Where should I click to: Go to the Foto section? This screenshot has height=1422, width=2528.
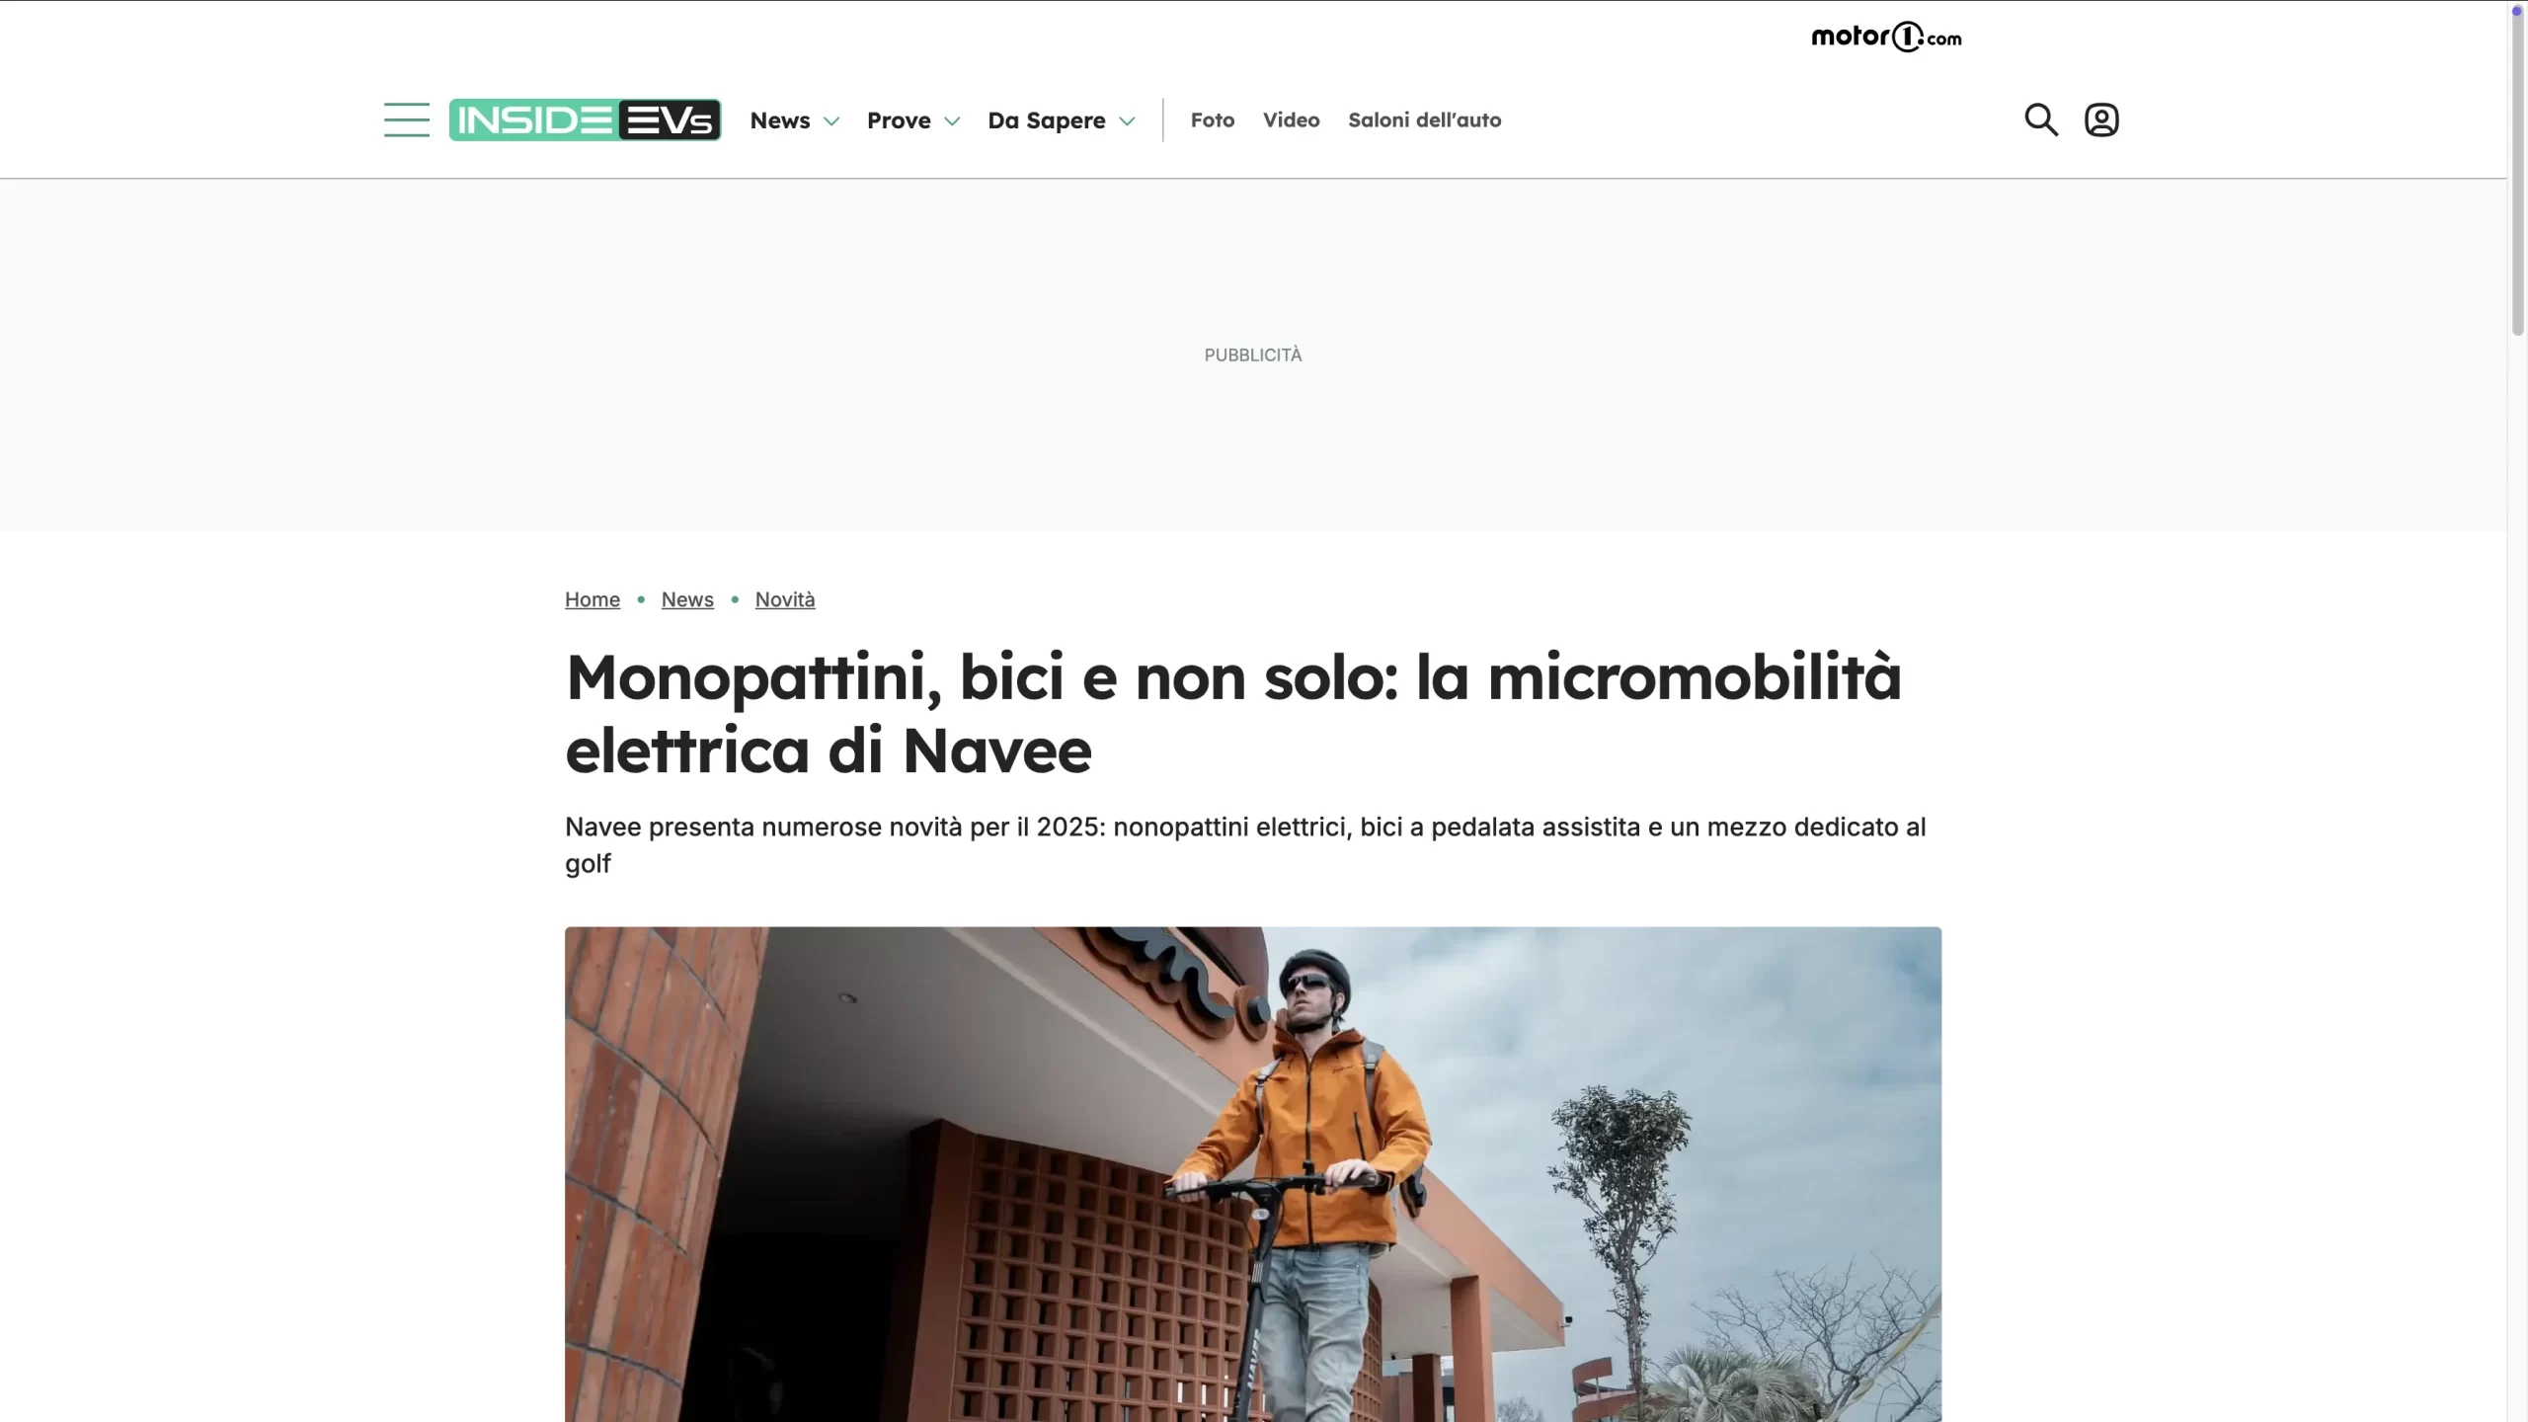pyautogui.click(x=1213, y=119)
